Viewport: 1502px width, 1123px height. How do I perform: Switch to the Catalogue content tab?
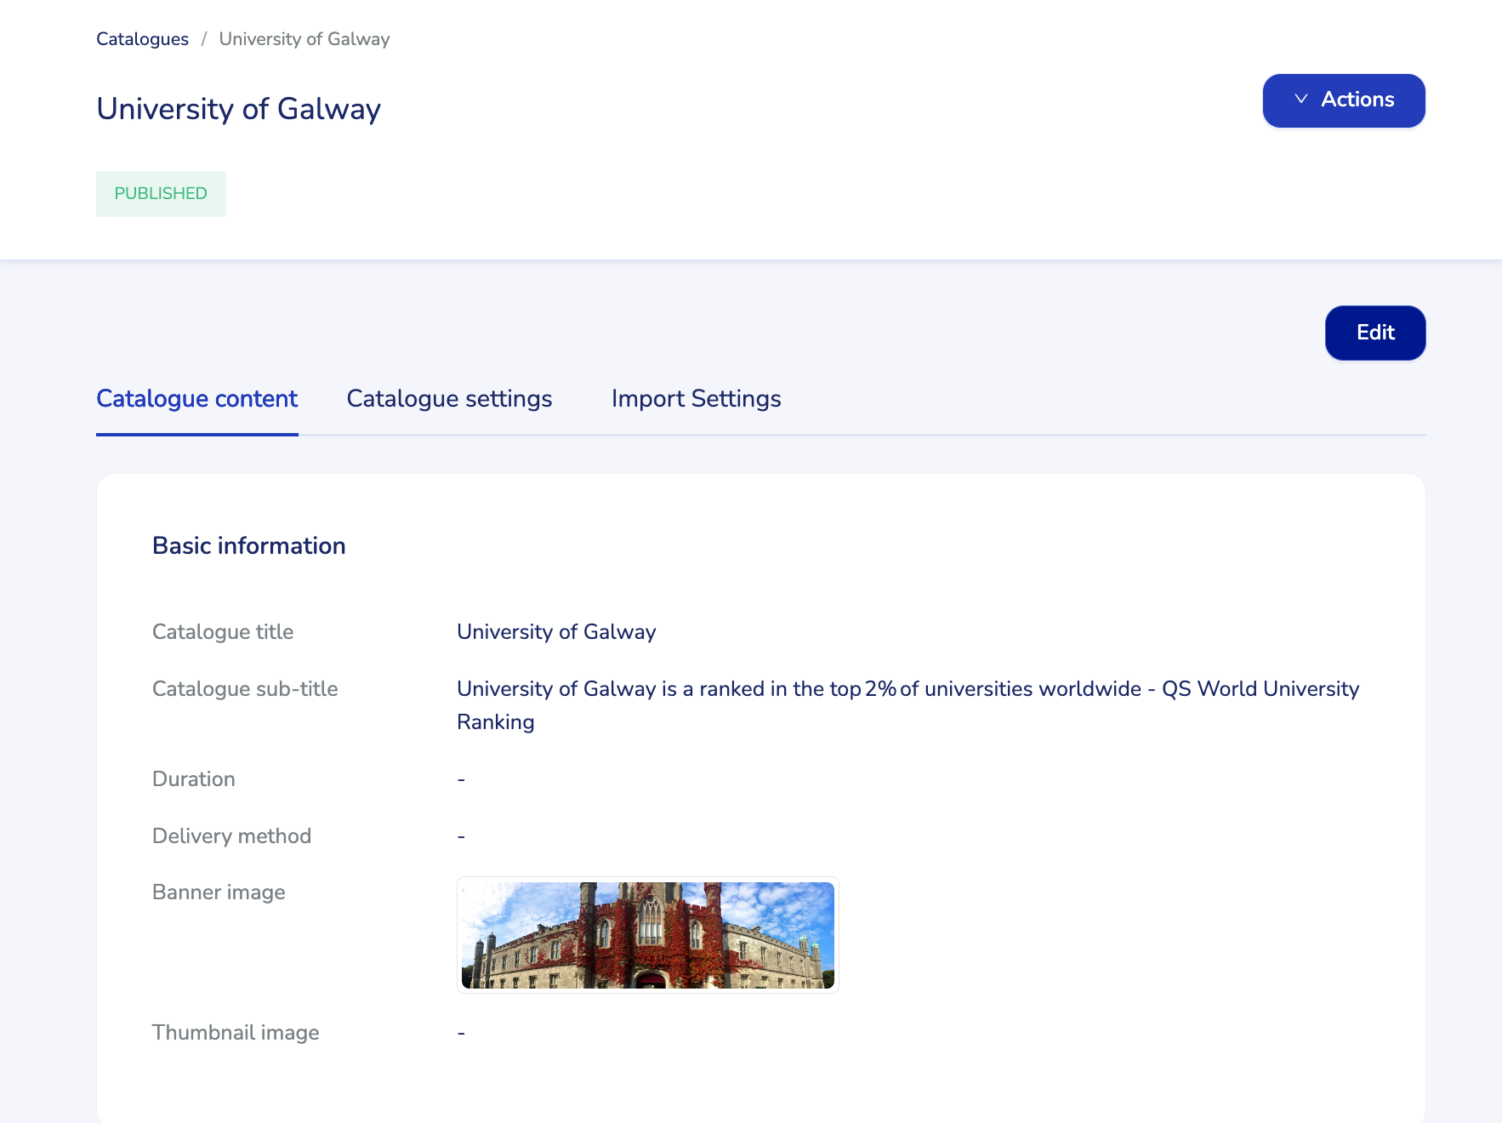pos(197,399)
